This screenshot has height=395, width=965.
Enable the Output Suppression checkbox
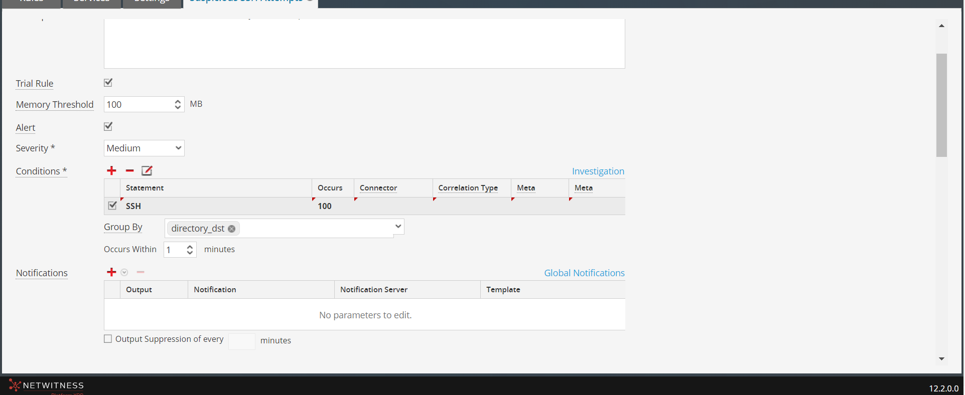click(108, 339)
